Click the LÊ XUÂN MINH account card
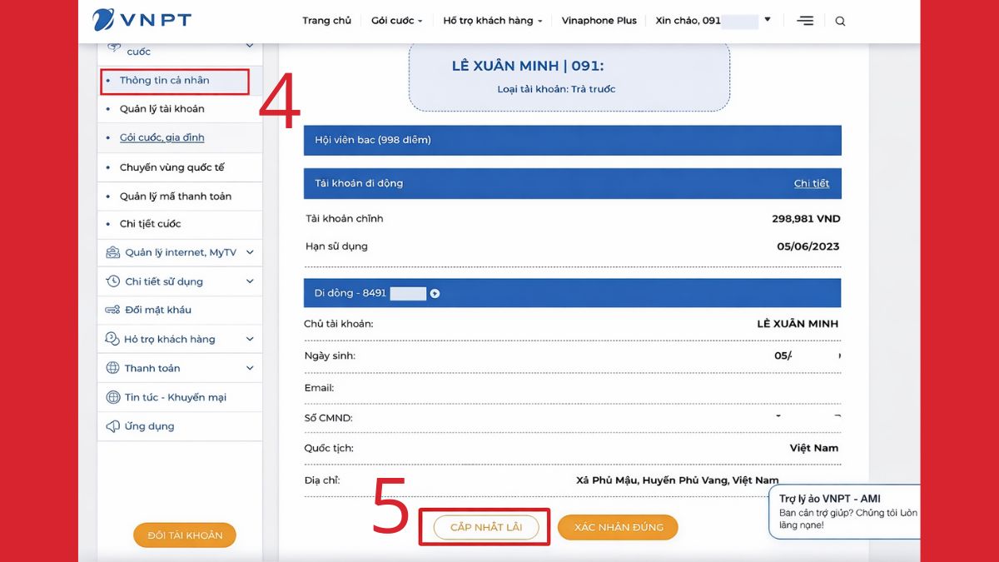This screenshot has height=562, width=999. pos(569,77)
